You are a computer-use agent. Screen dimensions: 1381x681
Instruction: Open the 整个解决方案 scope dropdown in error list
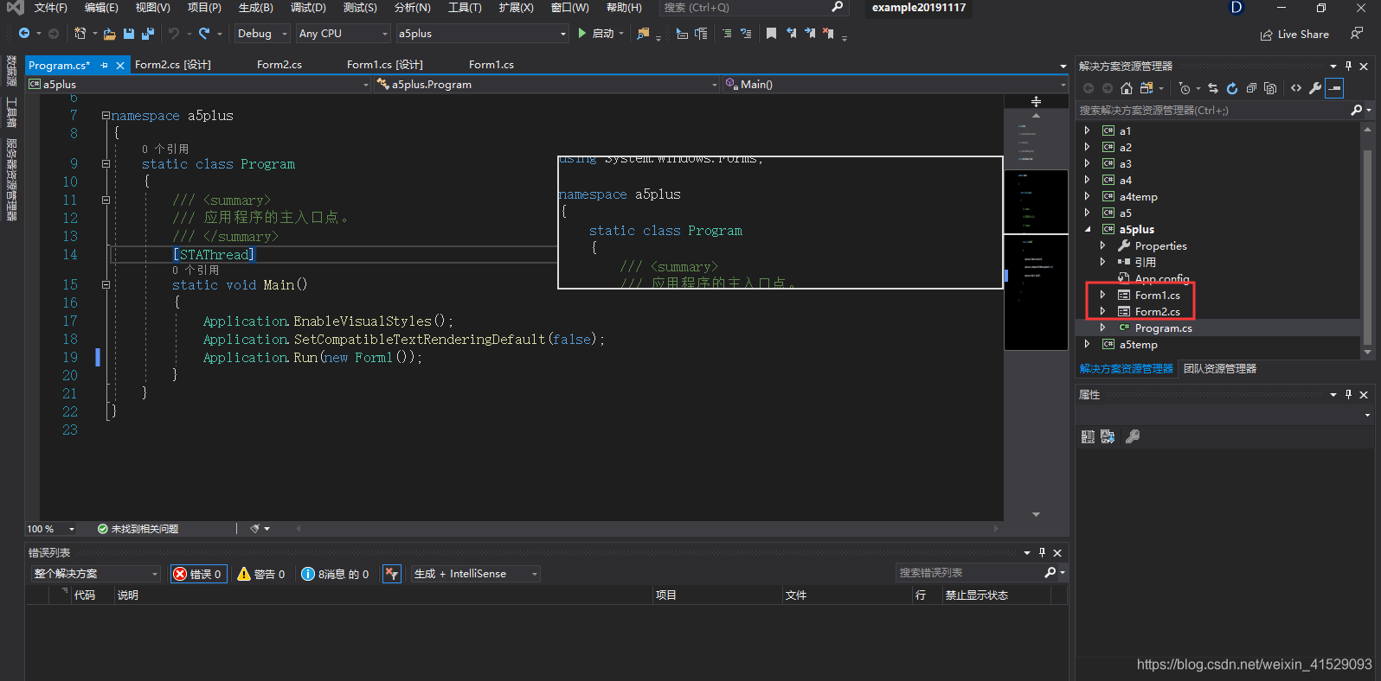tap(96, 574)
